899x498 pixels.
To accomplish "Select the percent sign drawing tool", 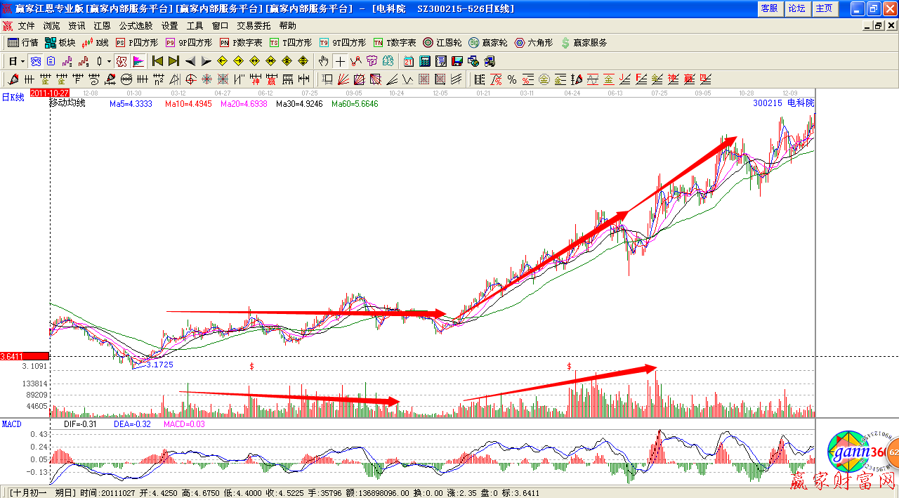I will [x=512, y=79].
